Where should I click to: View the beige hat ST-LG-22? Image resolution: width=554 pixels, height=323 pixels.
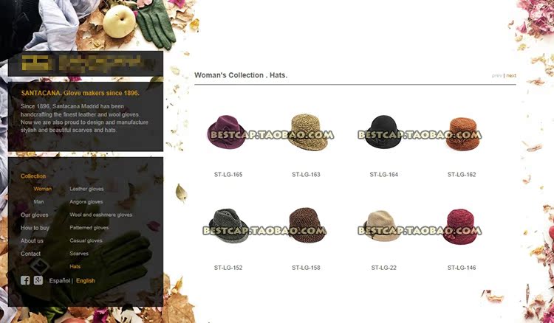coord(382,226)
